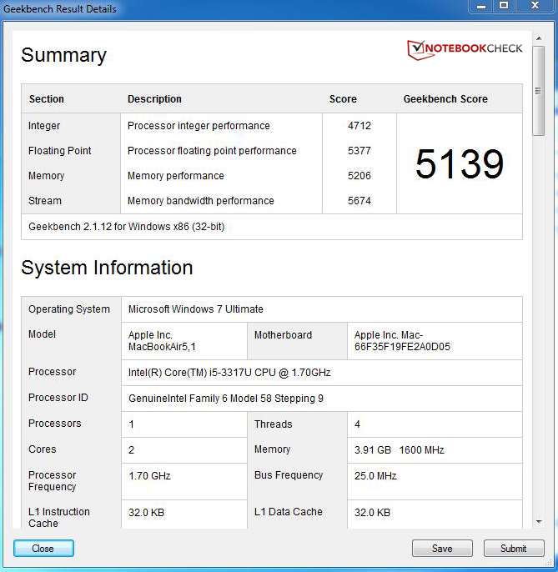Viewport: 558px width, 572px height.
Task: Select the Stream score 5674
Action: [x=359, y=201]
